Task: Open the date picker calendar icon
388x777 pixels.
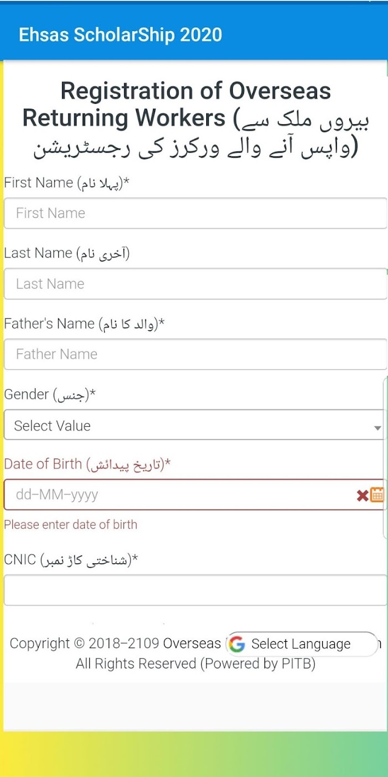Action: 377,495
